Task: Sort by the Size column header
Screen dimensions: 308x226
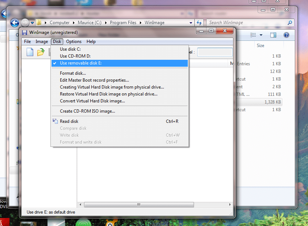Action: (x=261, y=46)
